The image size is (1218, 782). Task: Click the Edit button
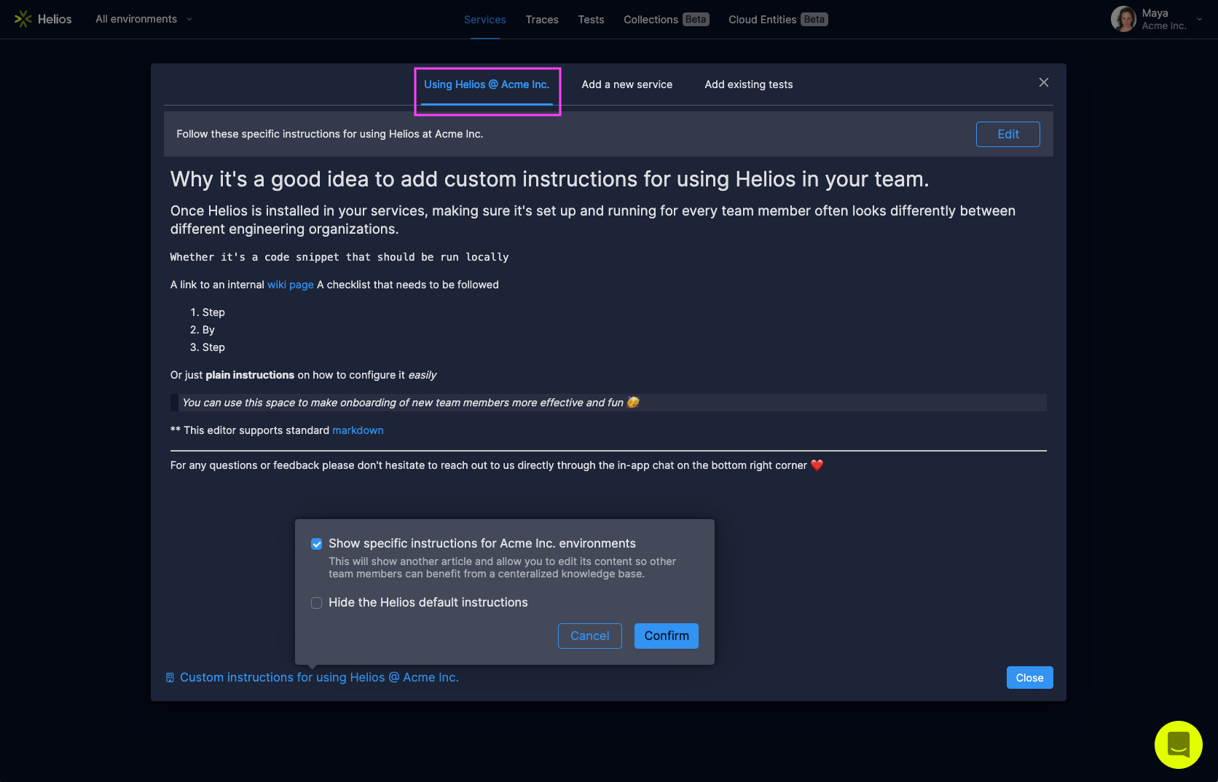click(x=1007, y=134)
